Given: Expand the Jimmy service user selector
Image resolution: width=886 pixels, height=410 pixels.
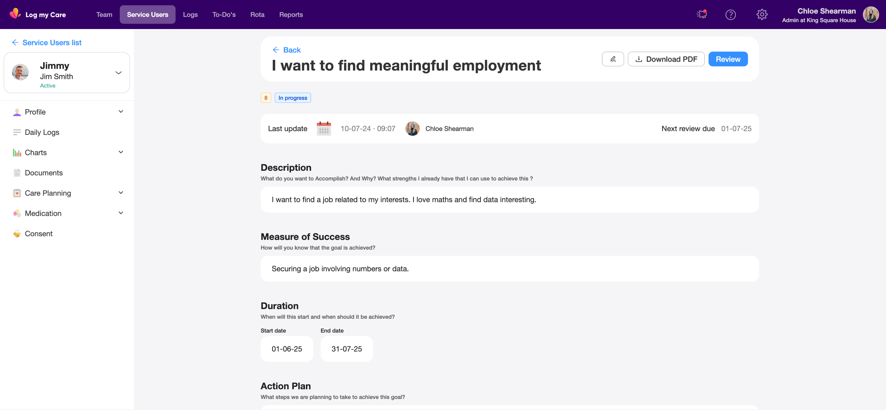Looking at the screenshot, I should (x=118, y=73).
